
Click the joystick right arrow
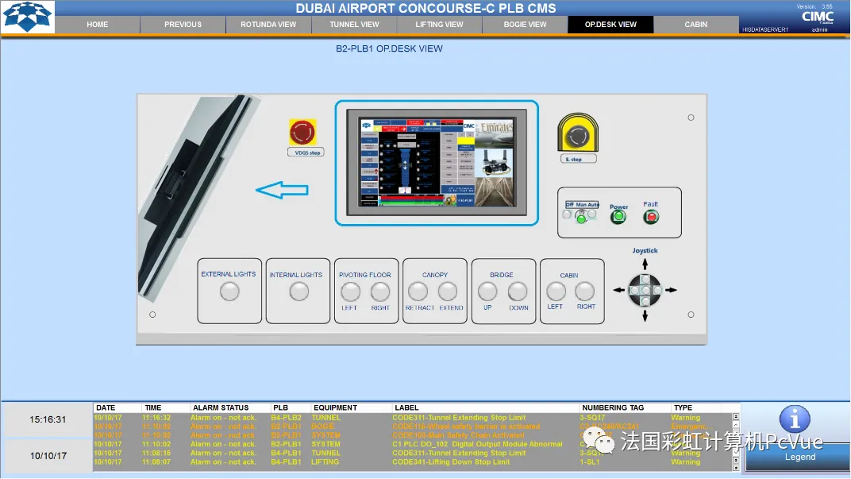point(672,290)
